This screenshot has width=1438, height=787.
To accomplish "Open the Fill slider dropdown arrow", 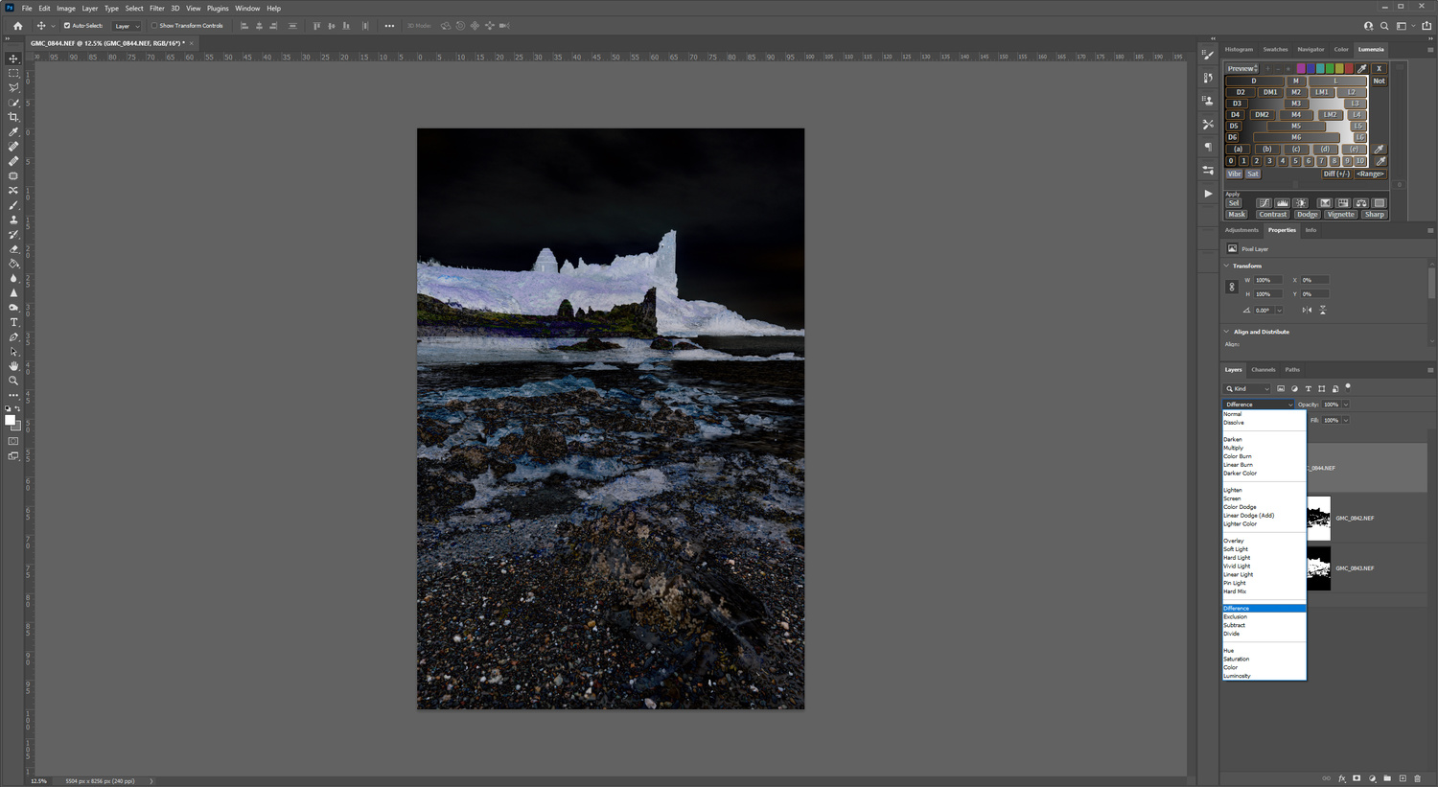I will (x=1346, y=420).
